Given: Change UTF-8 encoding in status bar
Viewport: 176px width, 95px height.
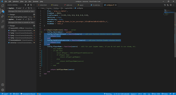Looking at the screenshot, I should tap(140, 94).
